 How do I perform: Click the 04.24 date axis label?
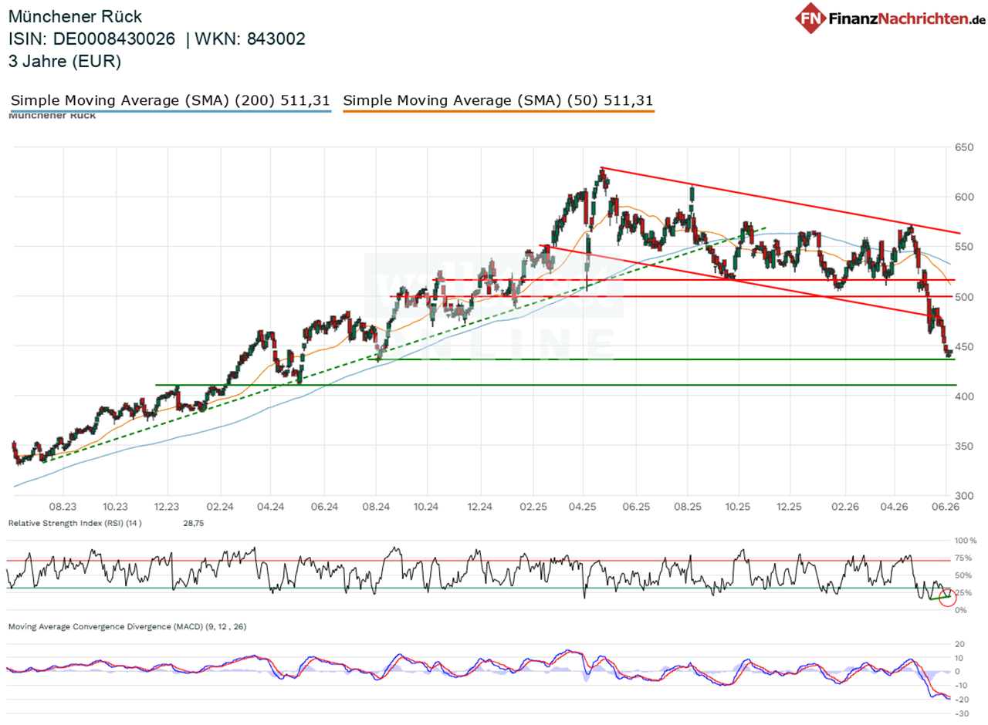pos(270,507)
